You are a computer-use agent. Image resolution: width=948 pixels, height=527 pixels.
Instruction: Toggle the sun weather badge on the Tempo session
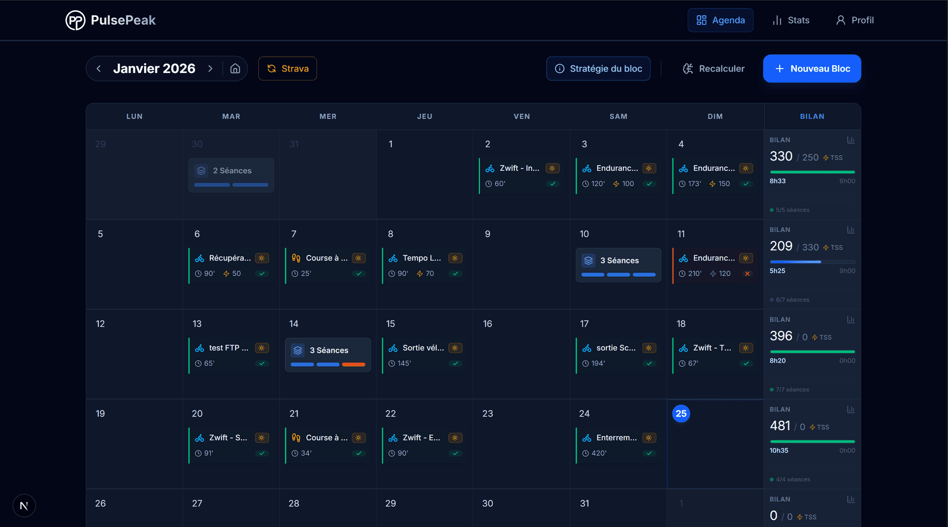[455, 258]
